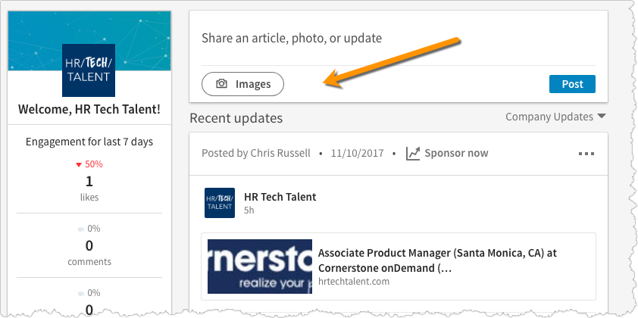
Task: Click the Welcome, HR Tech Talent! heading
Action: (89, 109)
